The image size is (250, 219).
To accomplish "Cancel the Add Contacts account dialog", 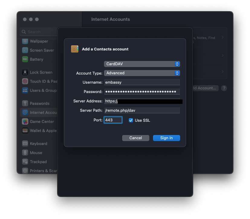I will [135, 138].
